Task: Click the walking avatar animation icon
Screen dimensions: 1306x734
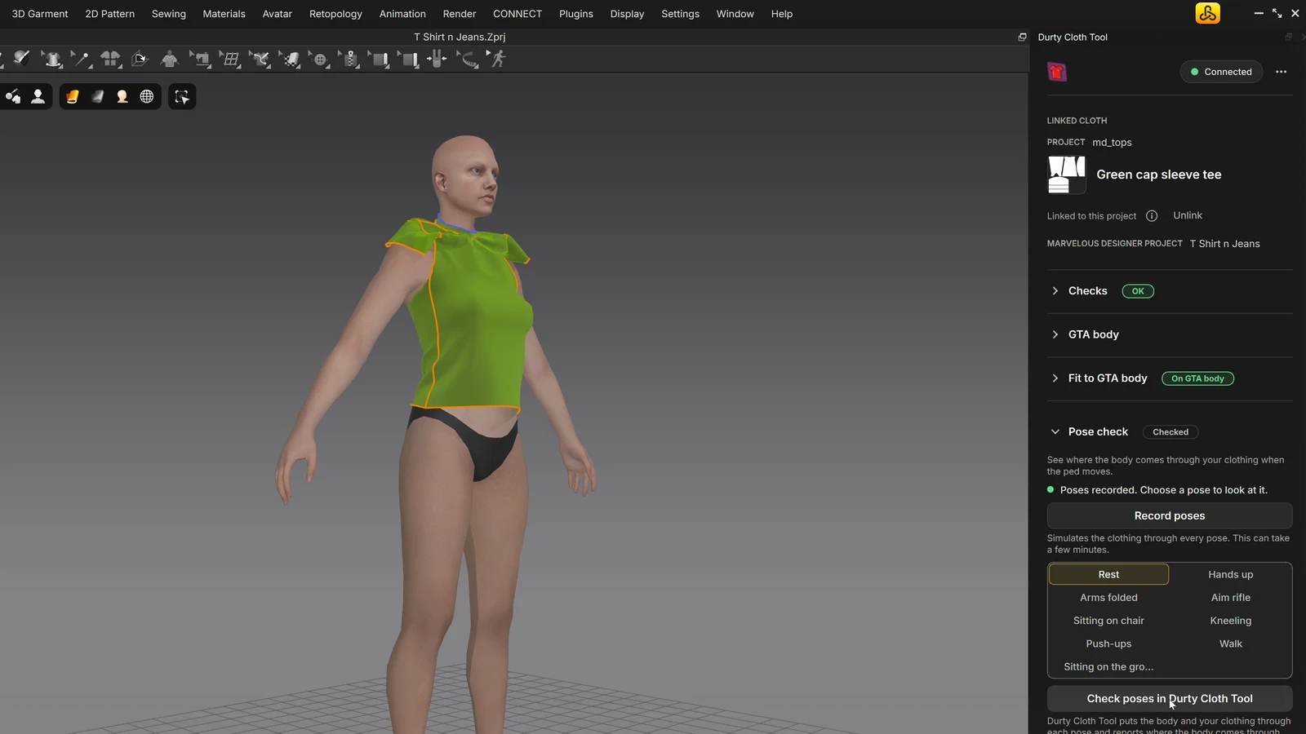Action: click(x=497, y=59)
